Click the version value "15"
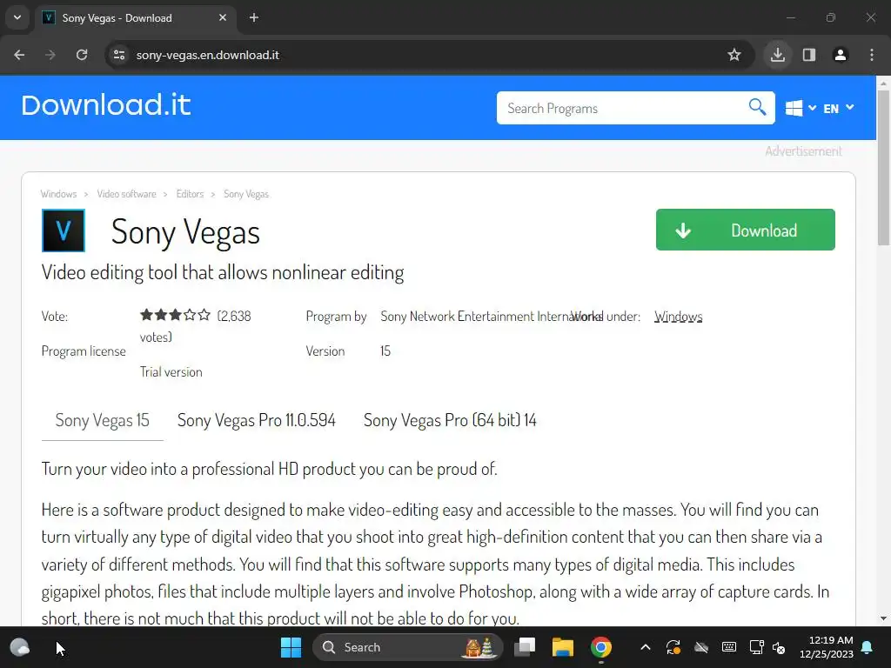Screen dimensions: 891x668 point(385,351)
